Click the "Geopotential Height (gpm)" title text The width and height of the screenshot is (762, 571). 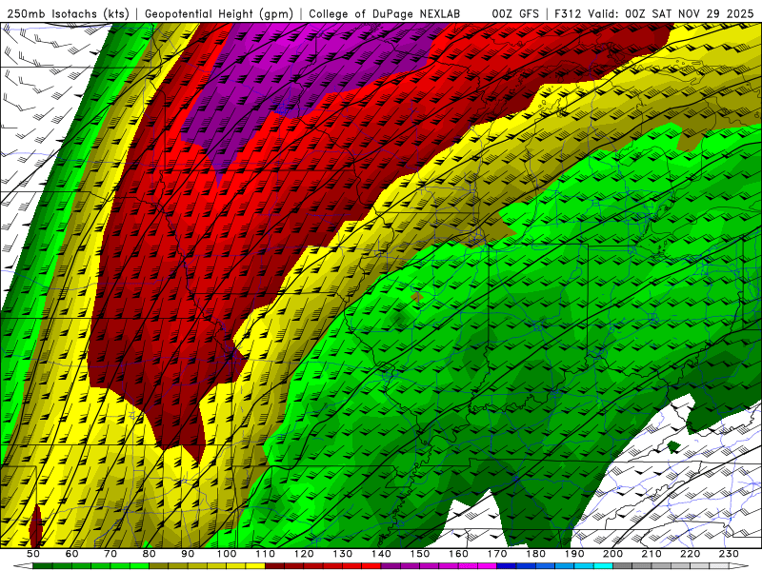219,13
